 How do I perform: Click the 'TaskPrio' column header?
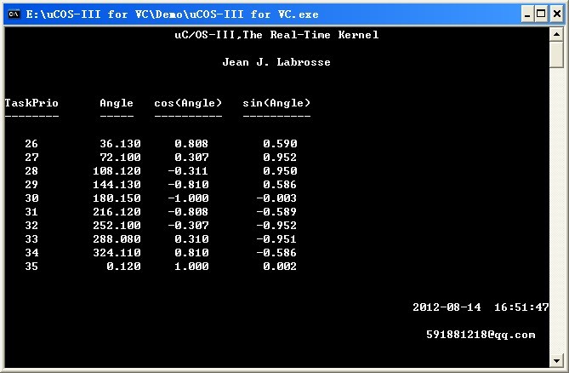[x=31, y=103]
